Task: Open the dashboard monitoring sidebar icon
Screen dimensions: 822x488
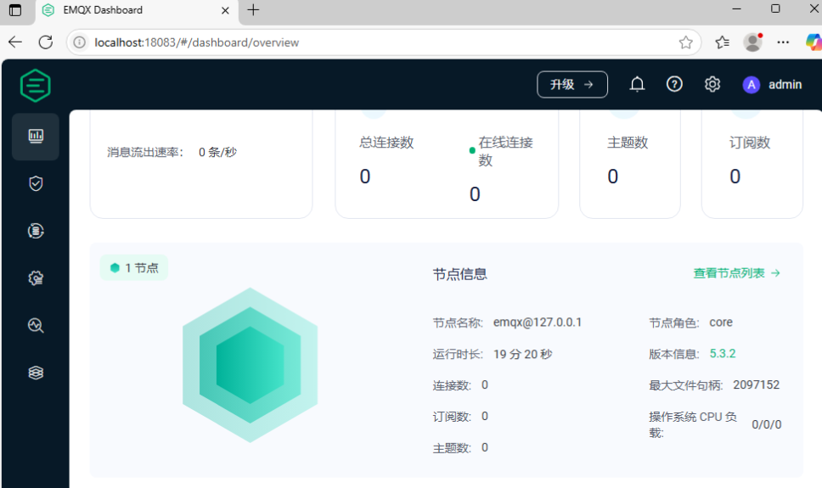Action: click(x=36, y=137)
